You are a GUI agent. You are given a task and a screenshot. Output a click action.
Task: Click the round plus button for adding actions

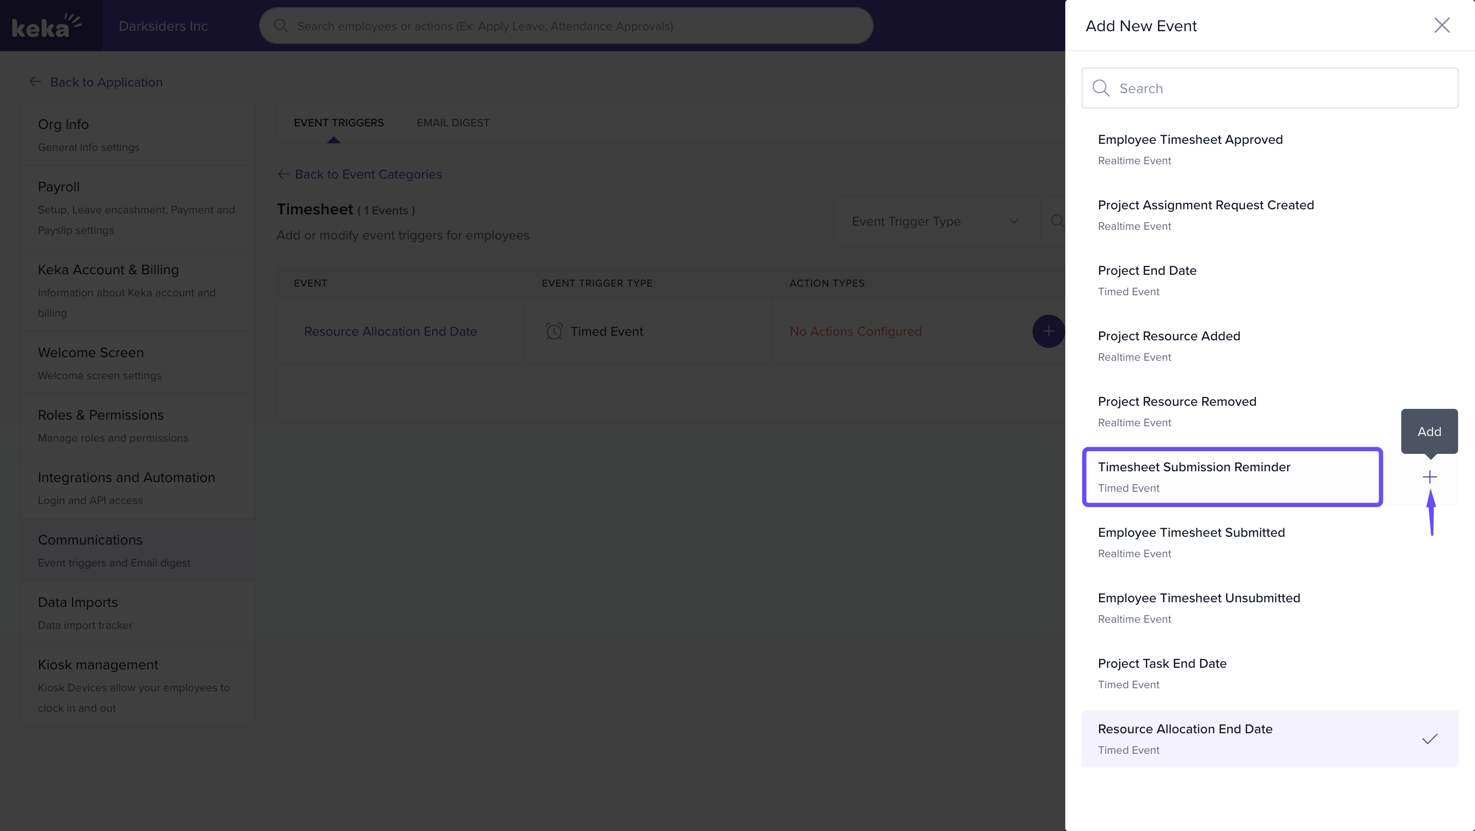click(x=1048, y=331)
